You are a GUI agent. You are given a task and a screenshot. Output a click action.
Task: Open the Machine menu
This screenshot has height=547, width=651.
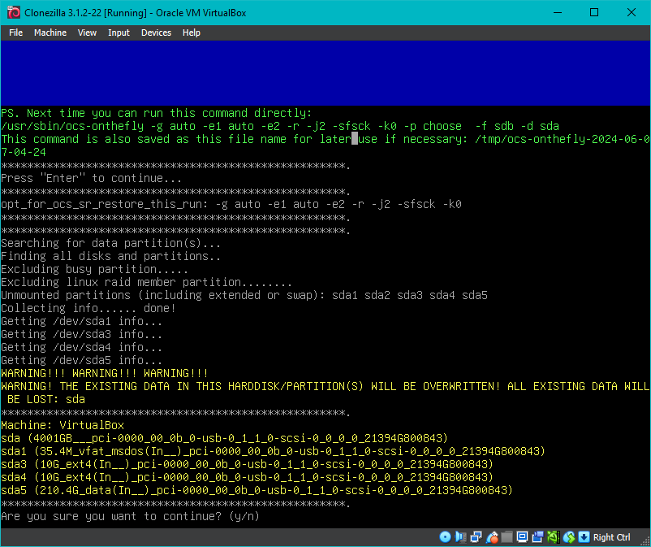click(50, 33)
